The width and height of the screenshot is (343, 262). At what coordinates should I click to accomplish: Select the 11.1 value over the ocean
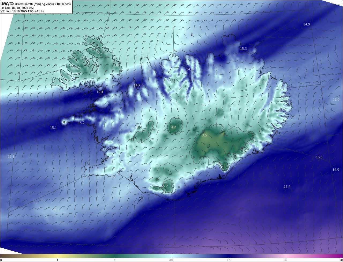pyautogui.click(x=55, y=211)
